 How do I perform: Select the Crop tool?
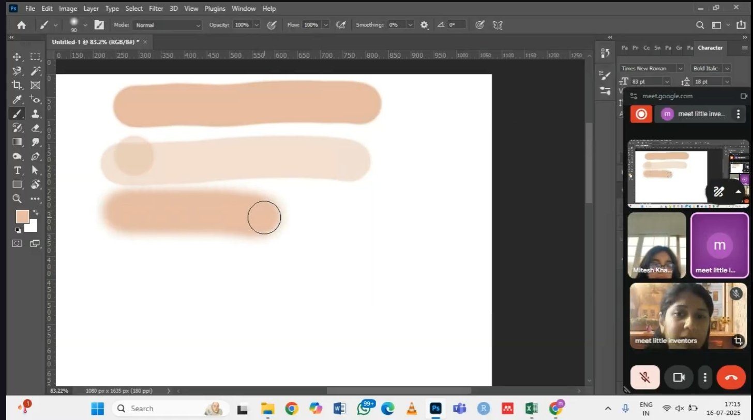(17, 85)
